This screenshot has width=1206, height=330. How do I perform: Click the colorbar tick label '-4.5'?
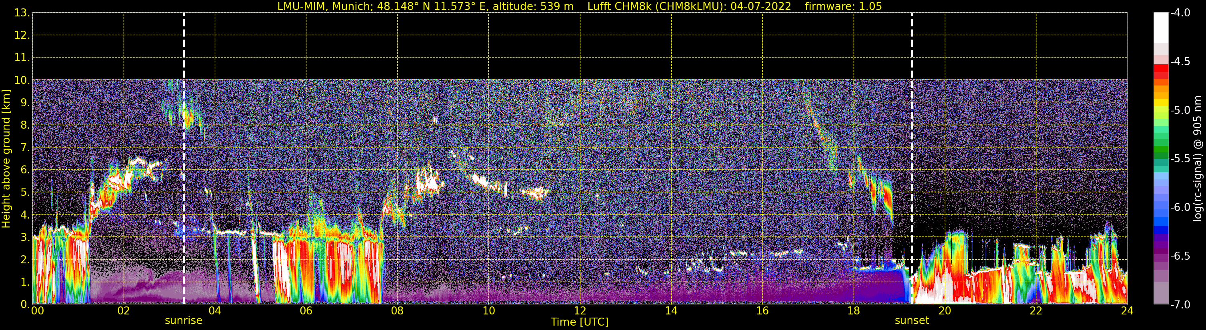pyautogui.click(x=1180, y=62)
